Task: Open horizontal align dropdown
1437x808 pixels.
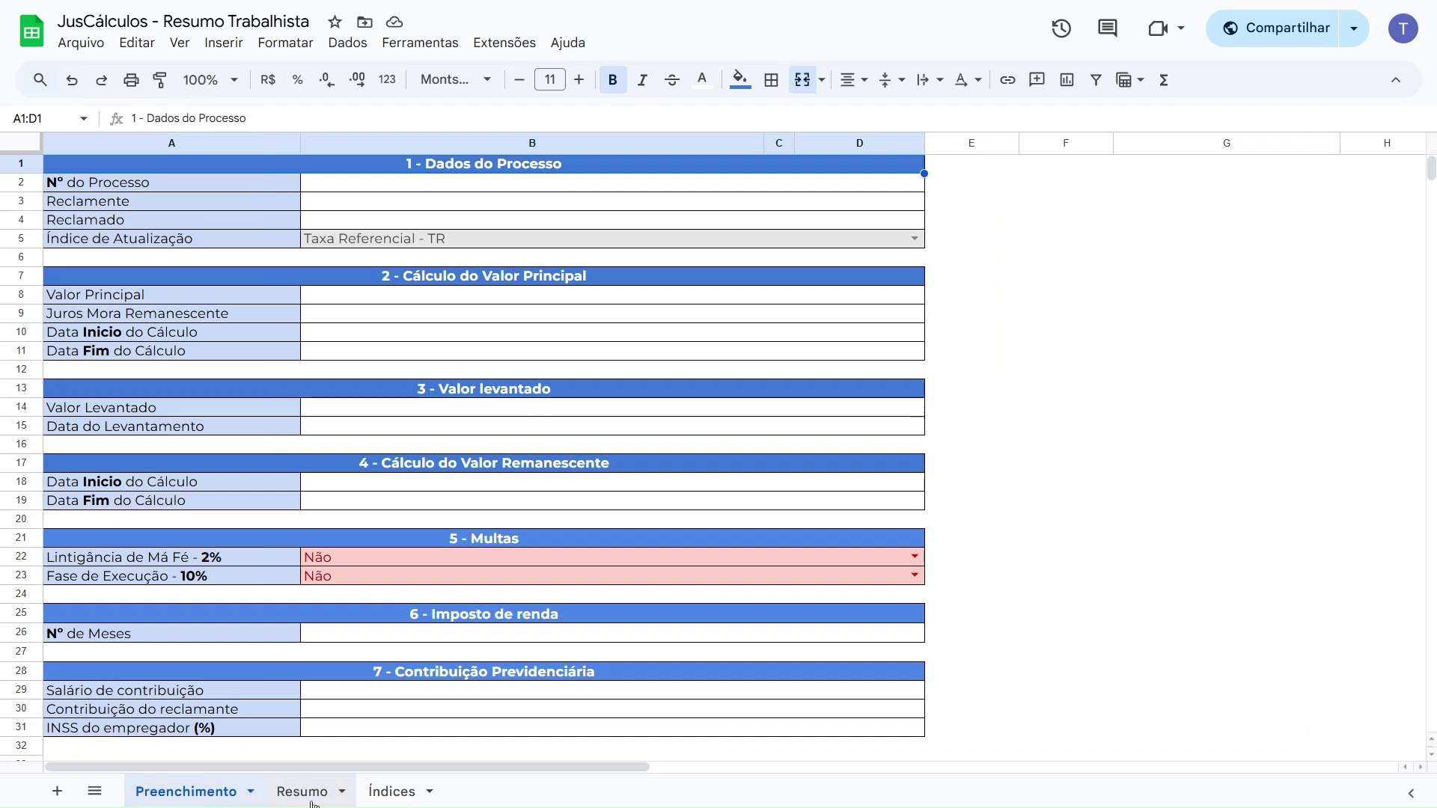Action: pyautogui.click(x=854, y=79)
